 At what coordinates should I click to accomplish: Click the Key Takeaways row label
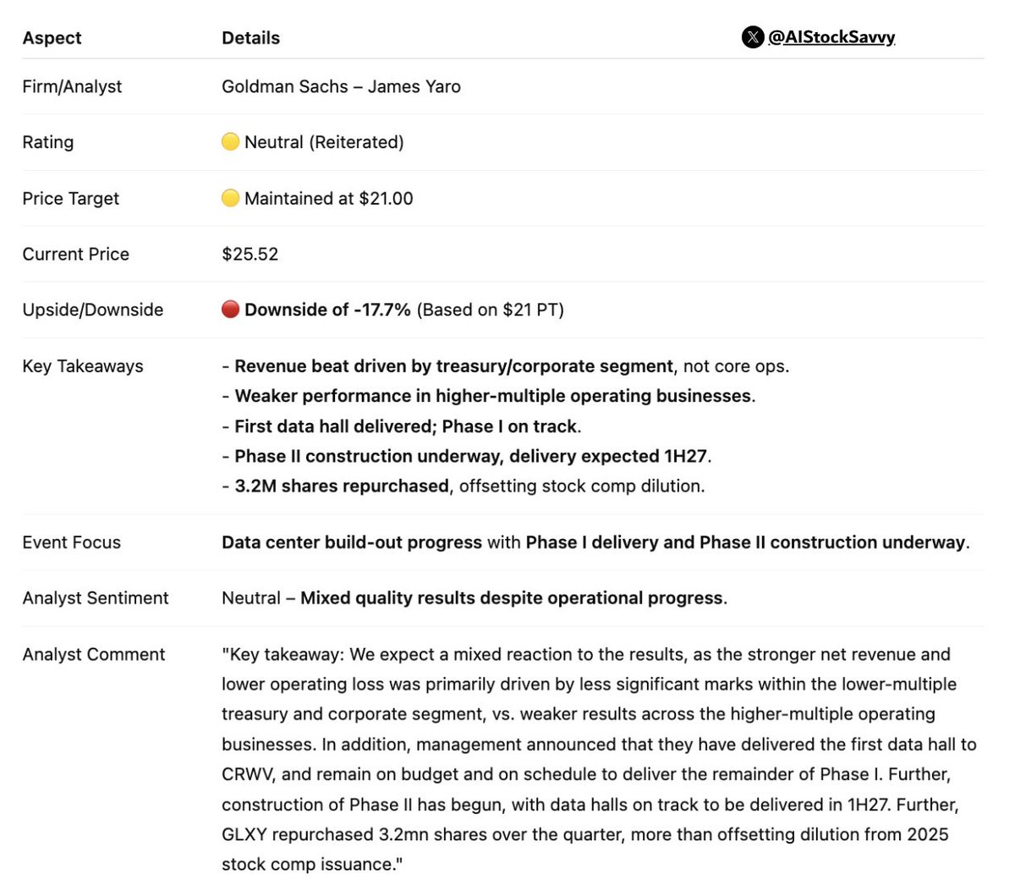pos(83,366)
